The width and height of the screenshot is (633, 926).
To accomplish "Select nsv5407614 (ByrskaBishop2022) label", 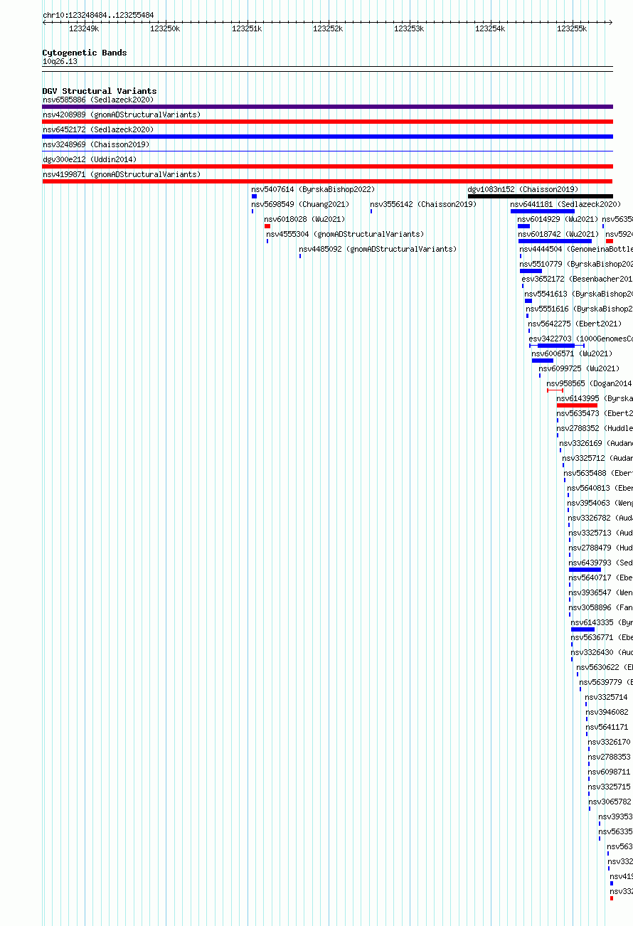I will tap(313, 189).
